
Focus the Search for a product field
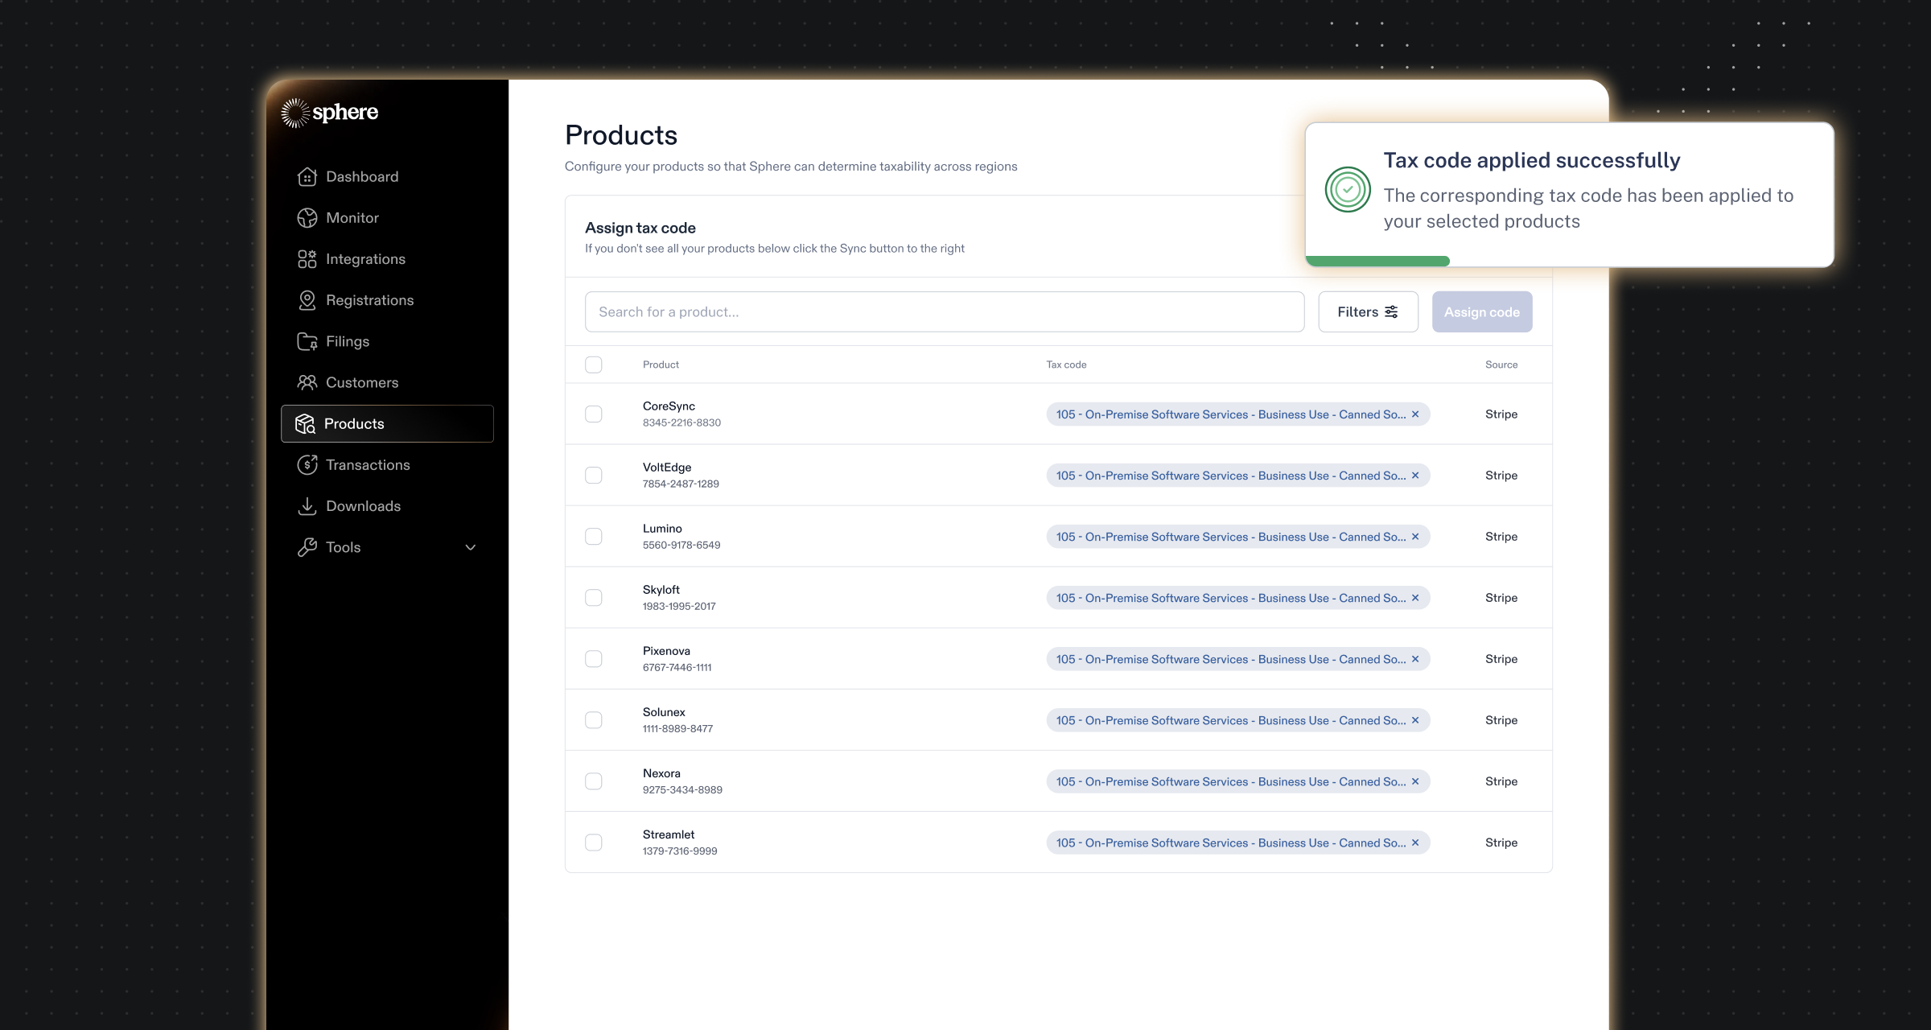(944, 312)
